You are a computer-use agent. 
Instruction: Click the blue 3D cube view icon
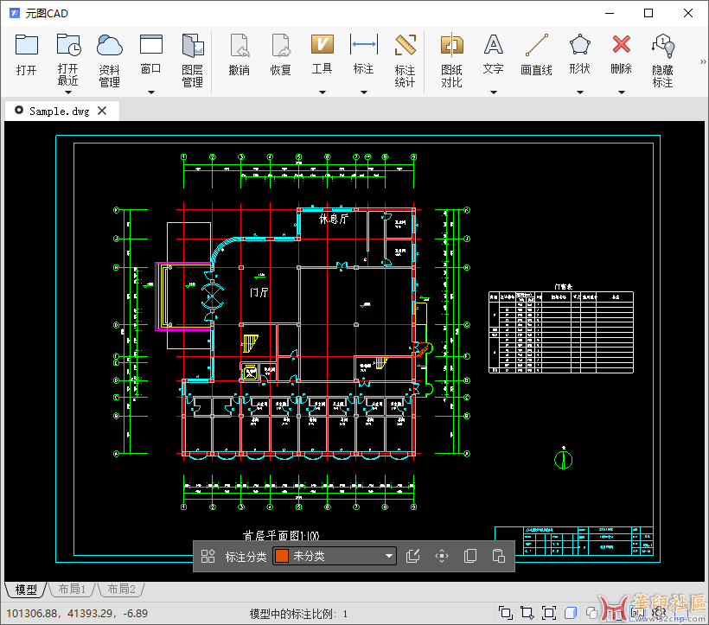pyautogui.click(x=571, y=613)
